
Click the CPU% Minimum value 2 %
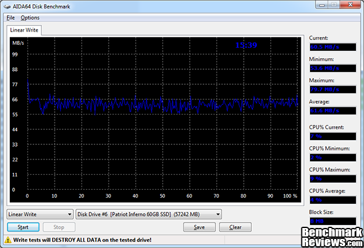tap(332, 158)
